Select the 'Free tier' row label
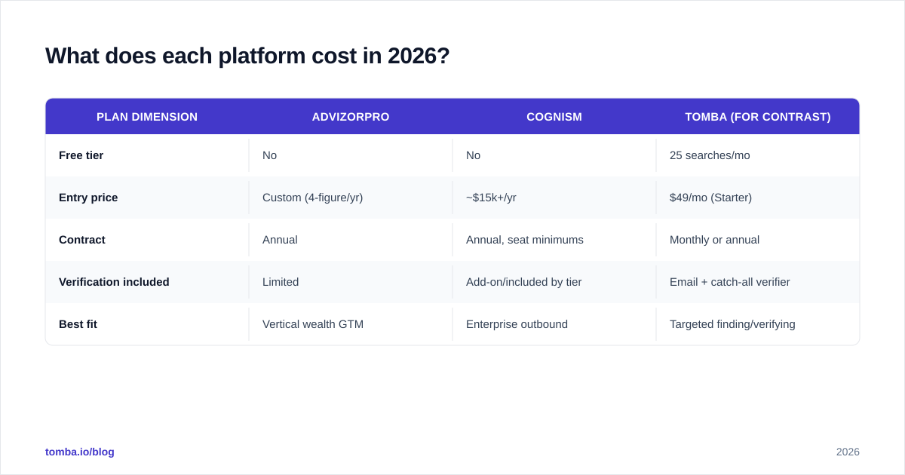This screenshot has width=905, height=475. click(x=81, y=155)
